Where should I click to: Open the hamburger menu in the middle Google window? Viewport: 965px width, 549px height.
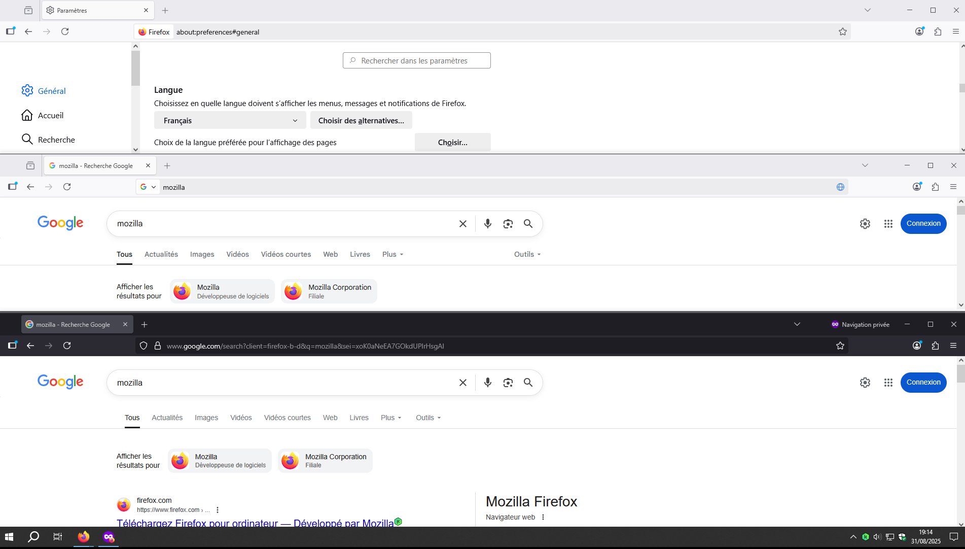(953, 187)
